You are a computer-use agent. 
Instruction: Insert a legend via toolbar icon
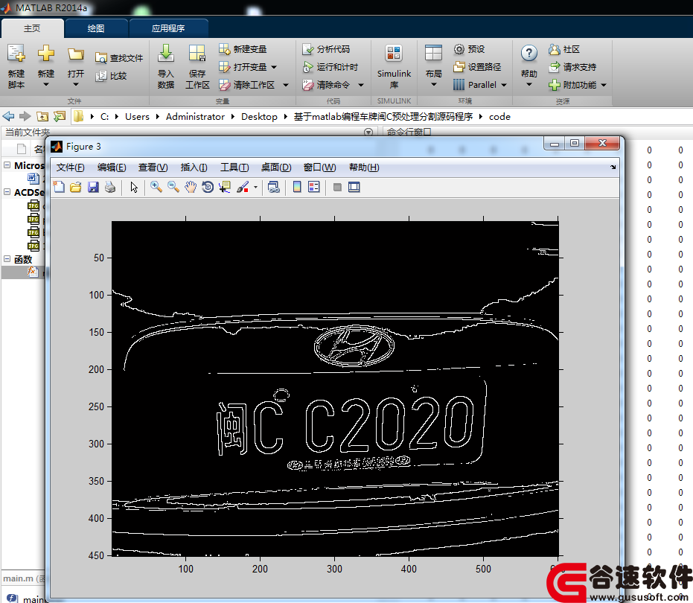314,187
